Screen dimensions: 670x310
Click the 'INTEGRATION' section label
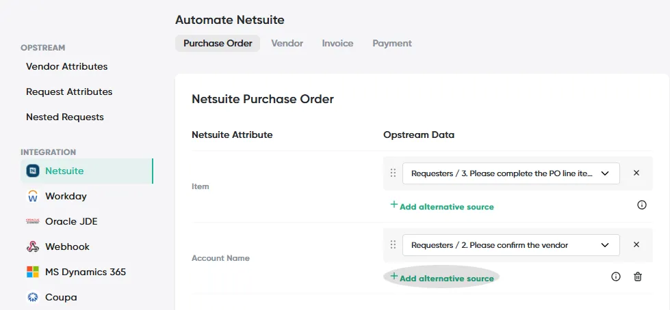(x=49, y=152)
